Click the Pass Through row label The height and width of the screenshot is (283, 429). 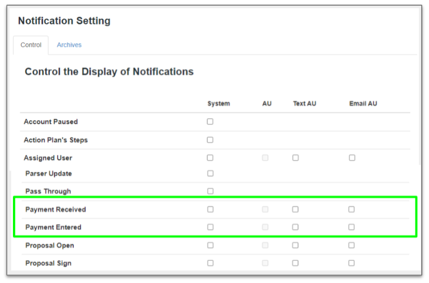pyautogui.click(x=48, y=191)
